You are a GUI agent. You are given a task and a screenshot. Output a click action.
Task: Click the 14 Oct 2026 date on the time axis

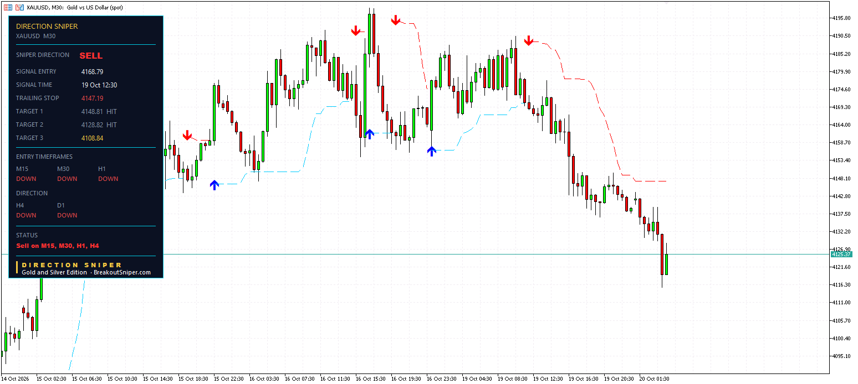tap(15, 379)
